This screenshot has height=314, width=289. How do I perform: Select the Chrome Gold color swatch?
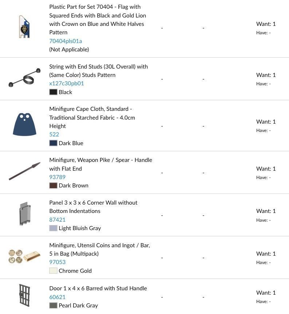pyautogui.click(x=53, y=271)
